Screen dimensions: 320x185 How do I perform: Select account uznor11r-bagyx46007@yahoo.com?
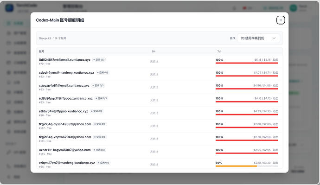point(64,150)
